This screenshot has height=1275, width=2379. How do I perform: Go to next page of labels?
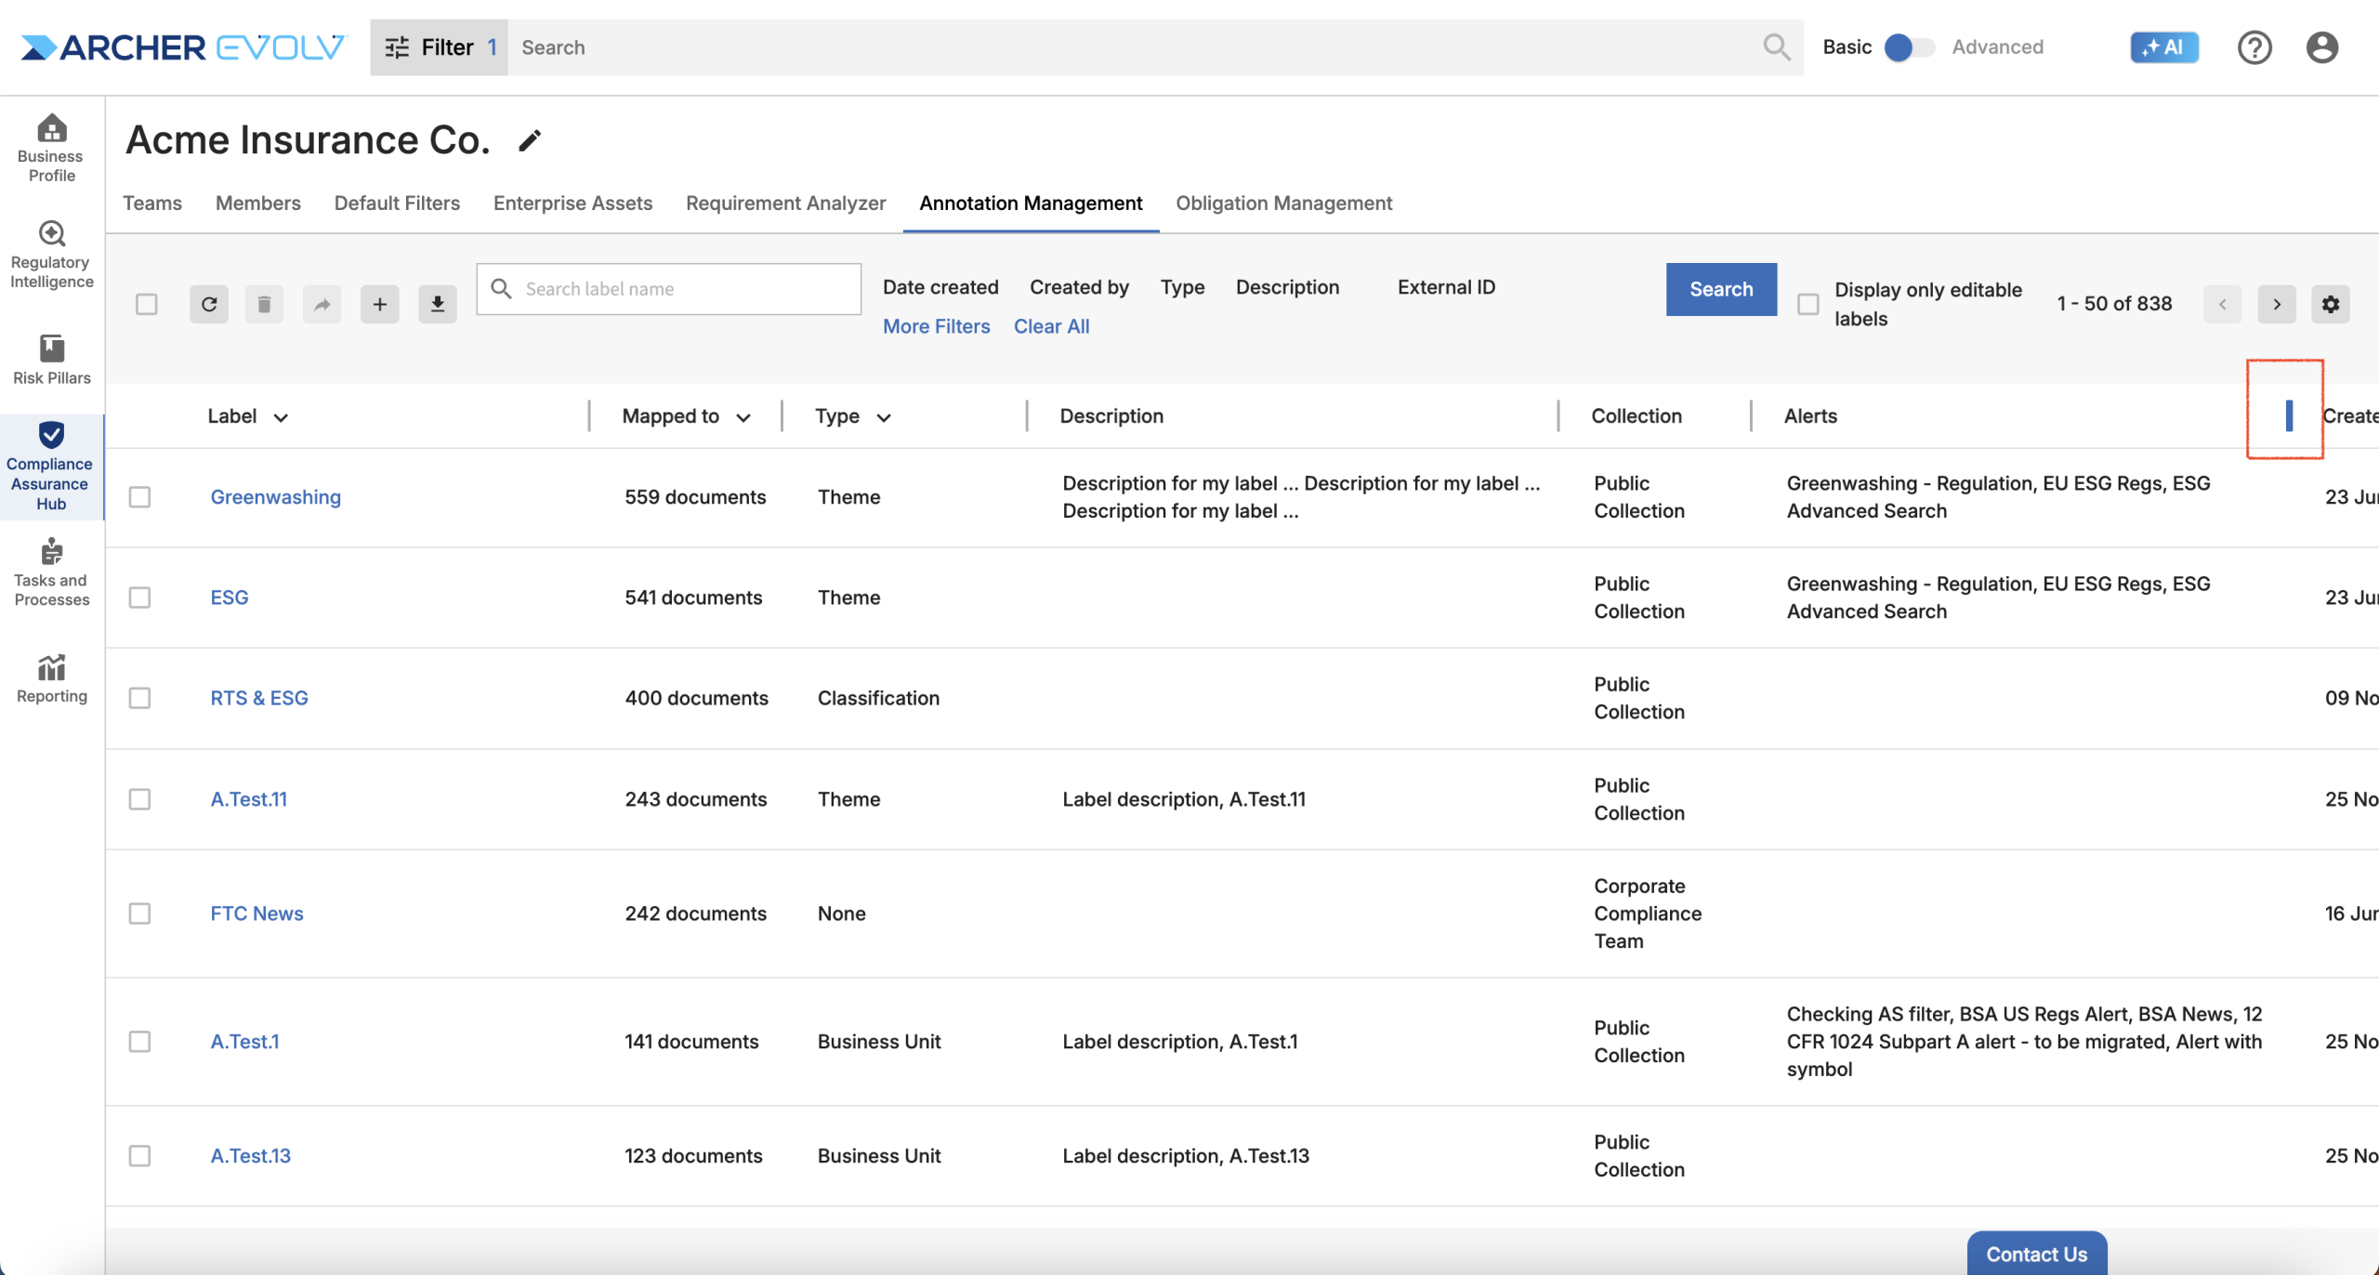tap(2277, 304)
